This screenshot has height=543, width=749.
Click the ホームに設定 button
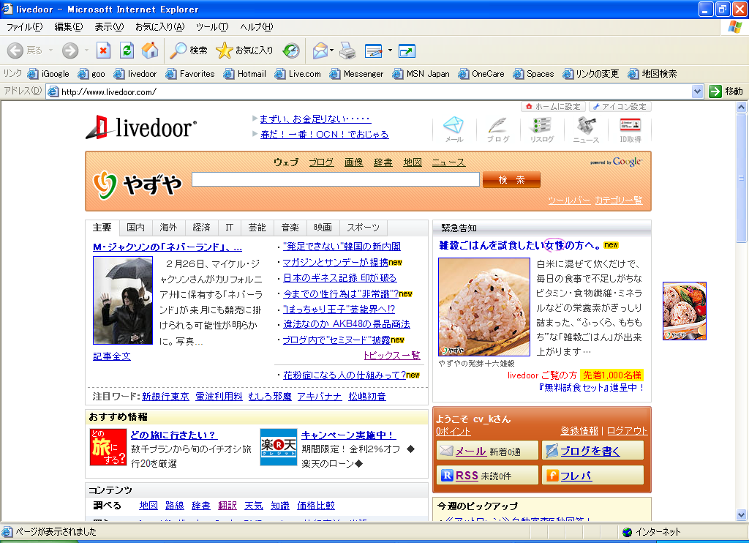[553, 107]
